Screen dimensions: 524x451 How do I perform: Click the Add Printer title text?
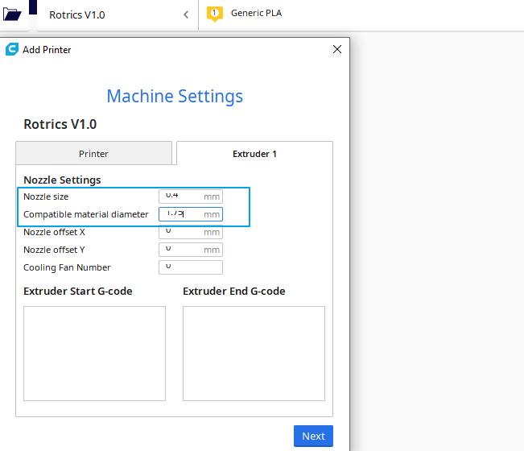[x=47, y=50]
